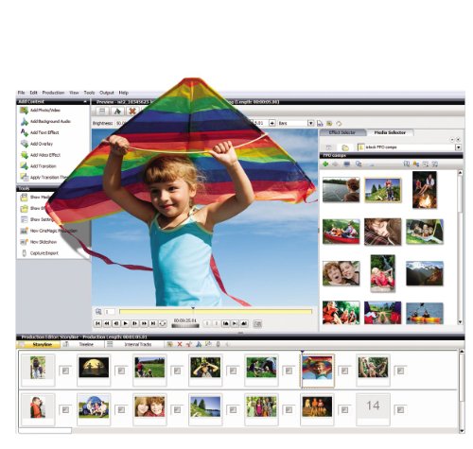Click the Add Overlay icon
Screen dimensions: 473x449
click(25, 144)
